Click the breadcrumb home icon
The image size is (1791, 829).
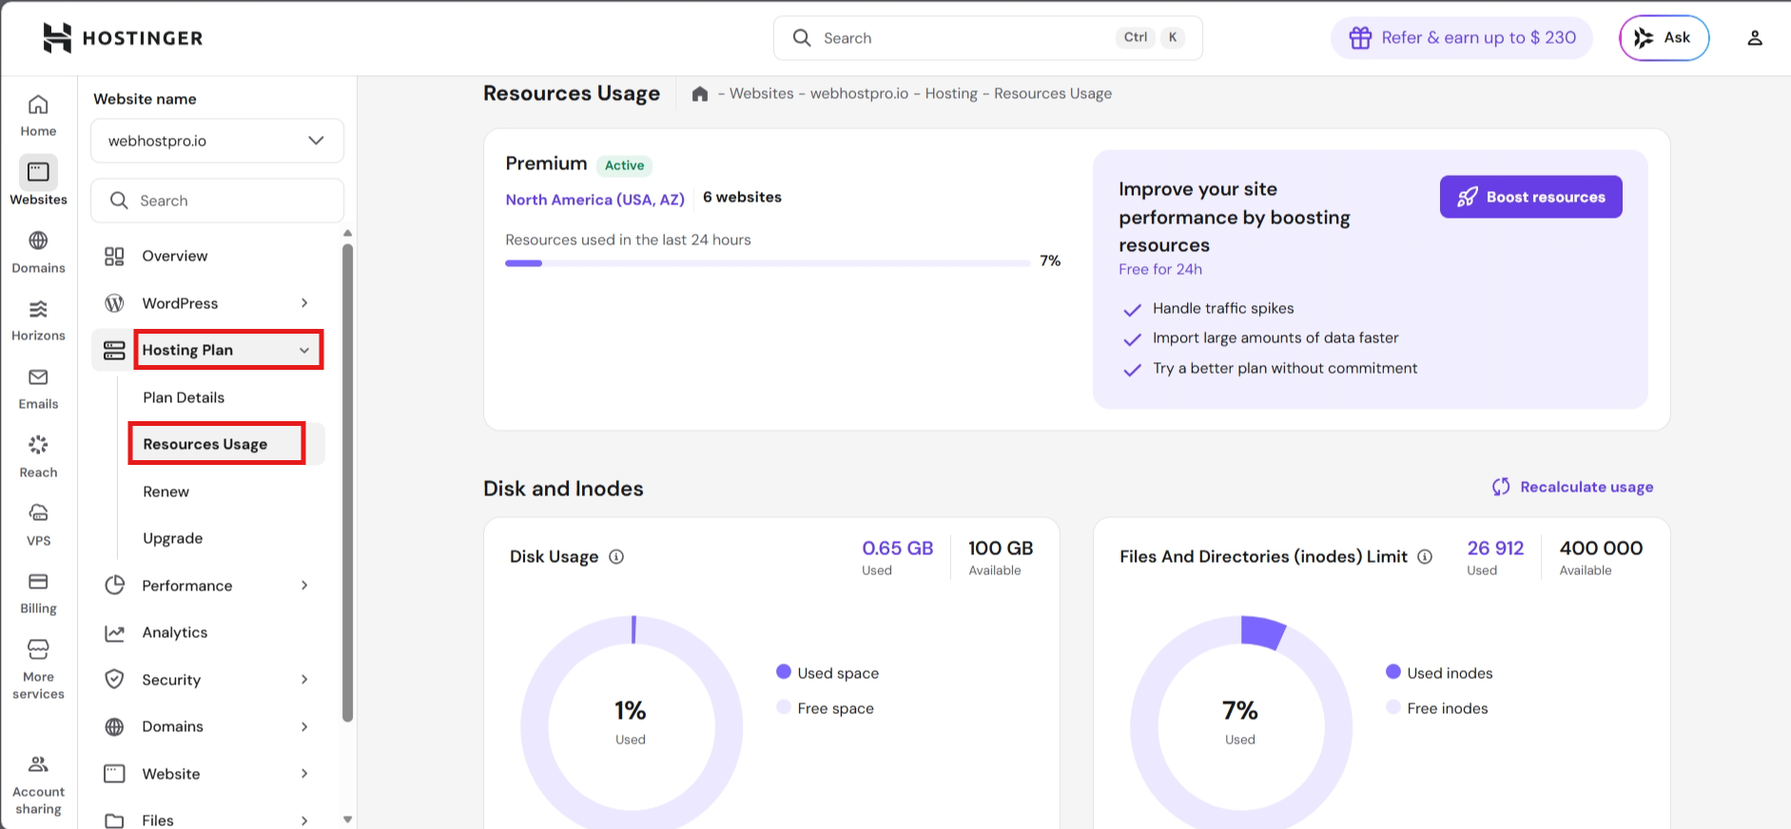coord(700,93)
